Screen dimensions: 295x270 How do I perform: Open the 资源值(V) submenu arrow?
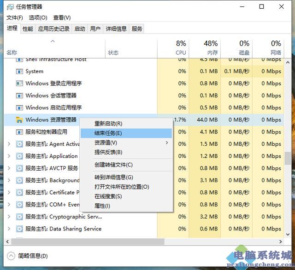167,143
